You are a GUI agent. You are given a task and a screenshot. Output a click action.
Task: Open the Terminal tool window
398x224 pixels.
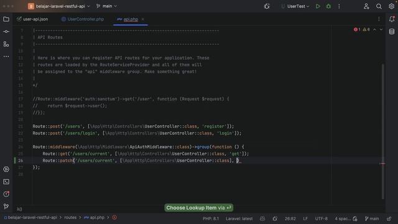pos(6,182)
